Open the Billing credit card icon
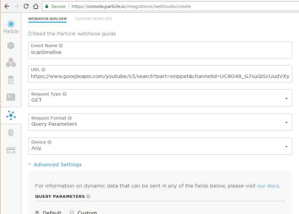Viewport: 299px width, 214px height. 11,150
